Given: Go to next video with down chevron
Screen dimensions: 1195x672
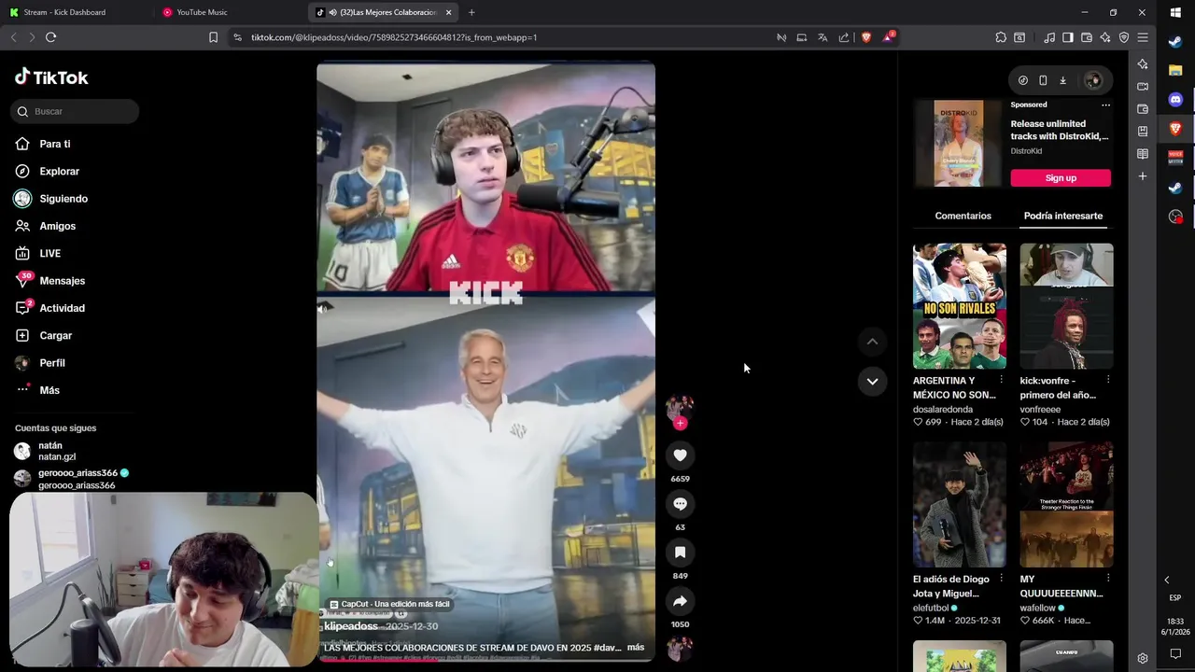Looking at the screenshot, I should (x=872, y=381).
